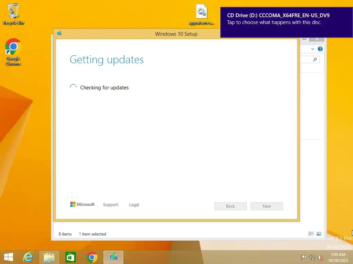Click the search magnifier in Explorer

315,59
